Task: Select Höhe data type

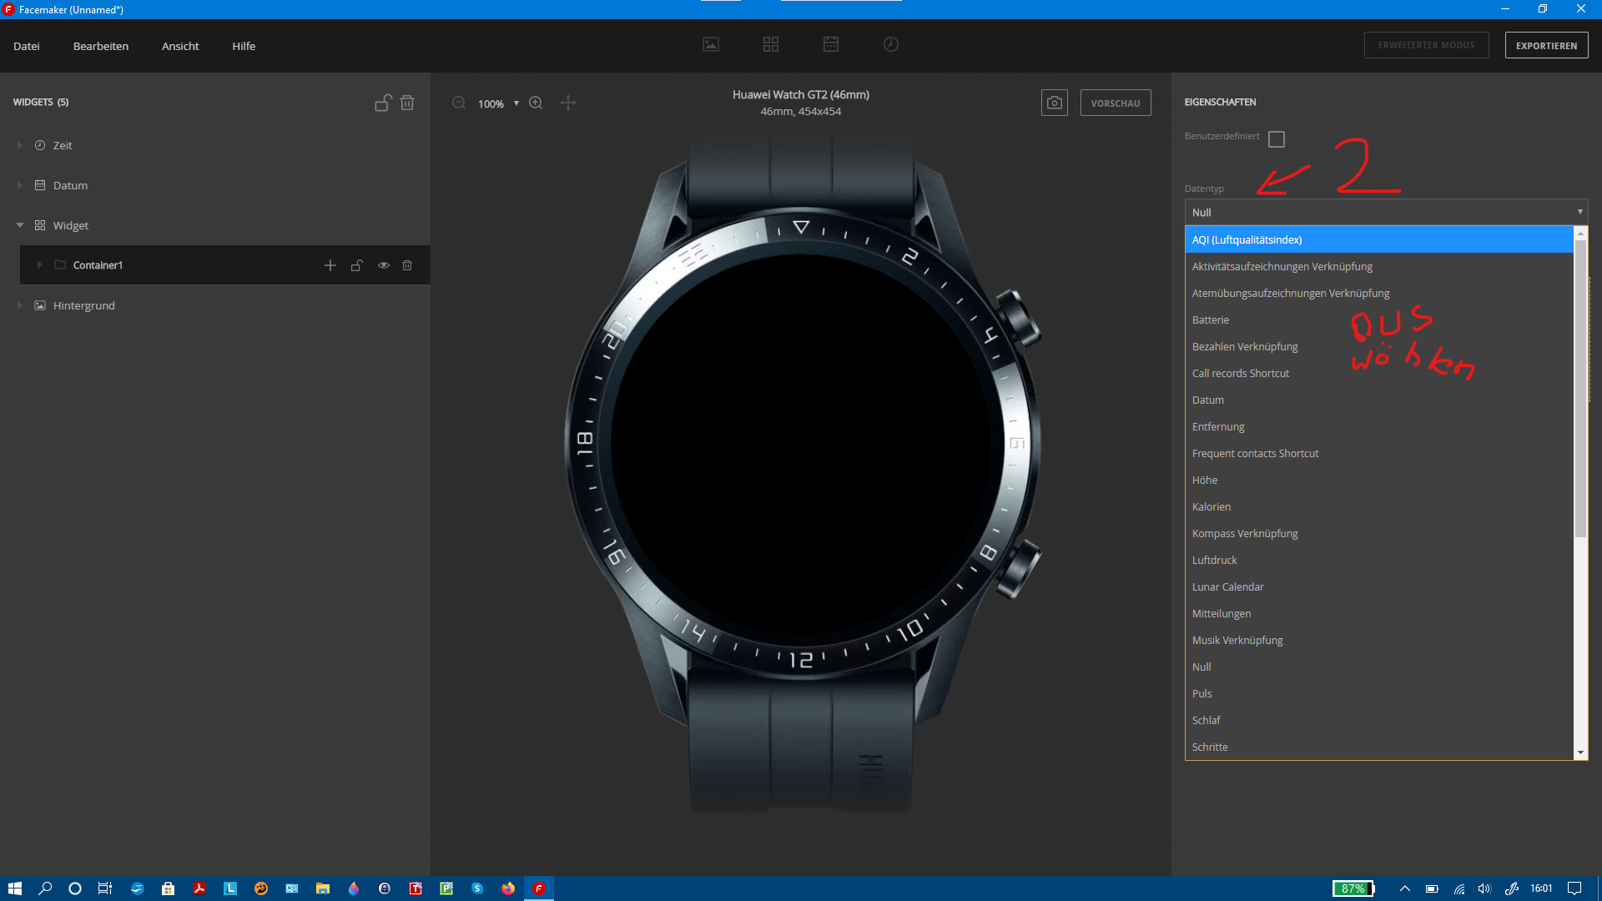Action: click(x=1379, y=480)
